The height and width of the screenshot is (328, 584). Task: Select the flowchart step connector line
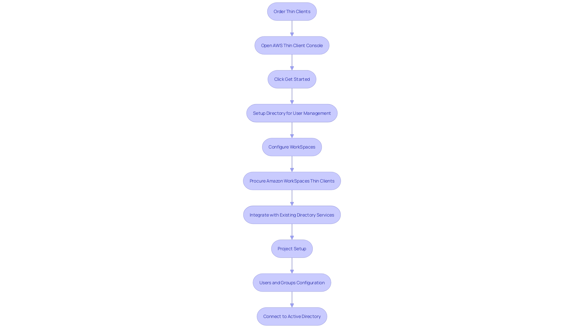pos(292,28)
